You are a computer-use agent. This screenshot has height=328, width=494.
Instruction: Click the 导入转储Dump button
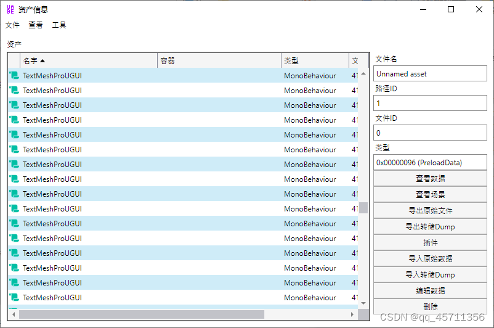(x=430, y=275)
